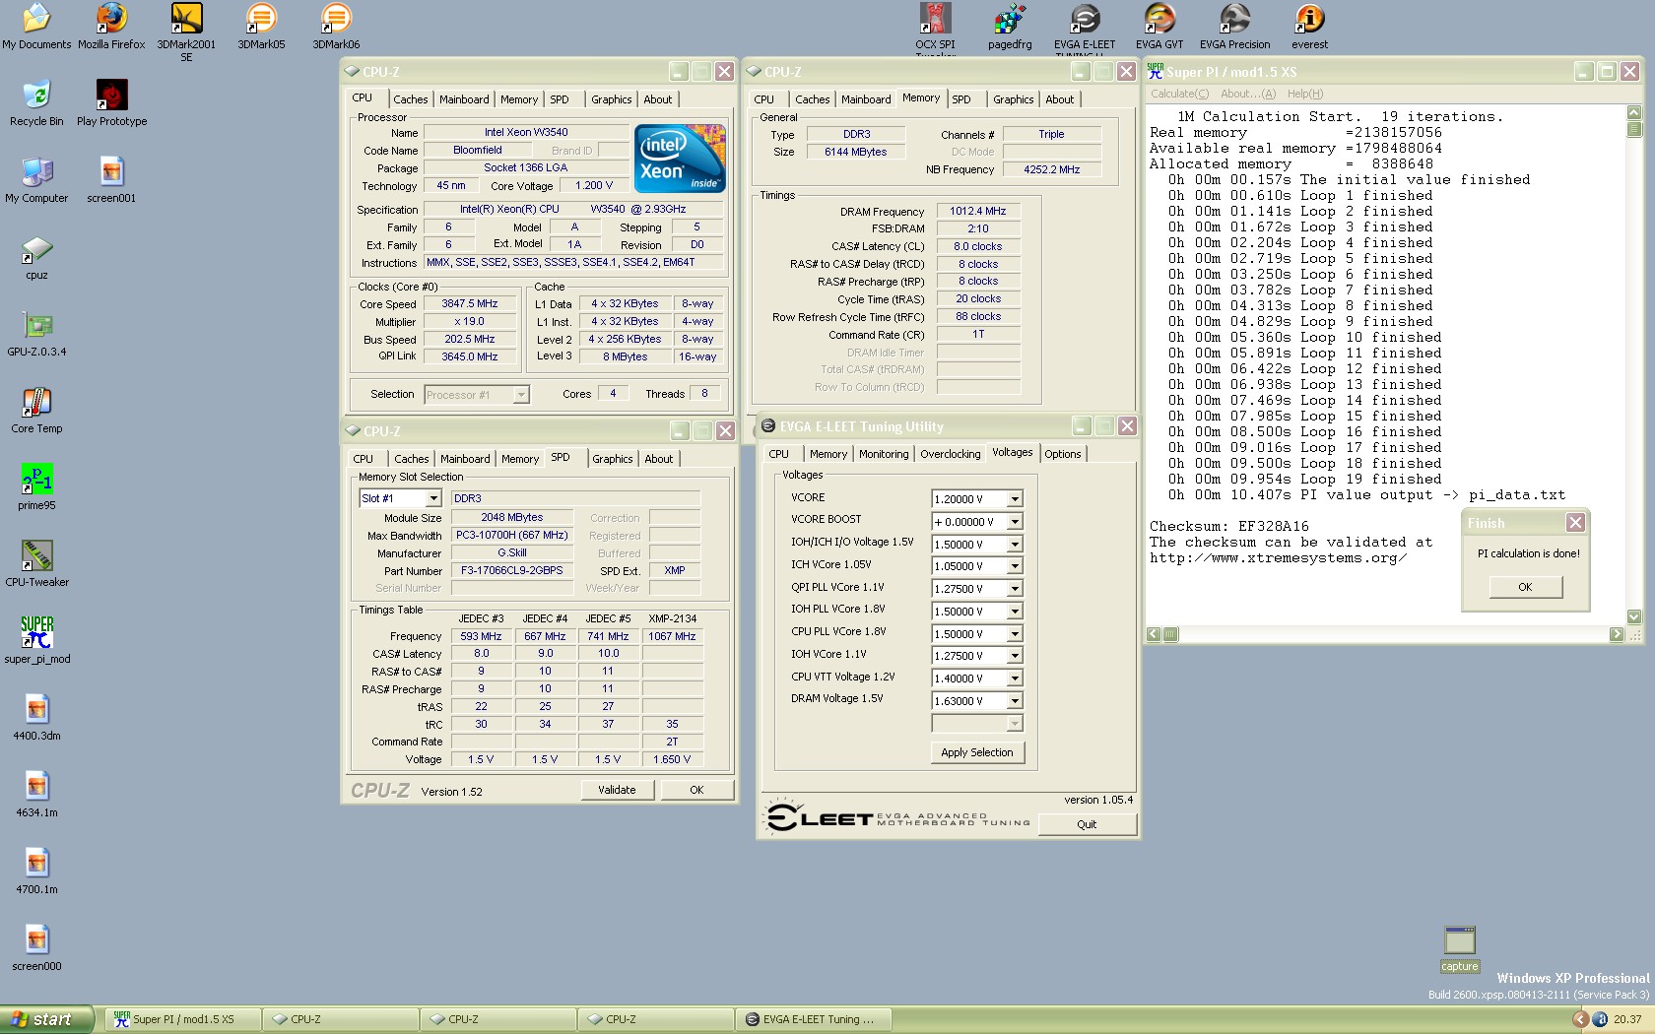Open 4400.3dm file icon
1655x1034 pixels.
pyautogui.click(x=36, y=718)
